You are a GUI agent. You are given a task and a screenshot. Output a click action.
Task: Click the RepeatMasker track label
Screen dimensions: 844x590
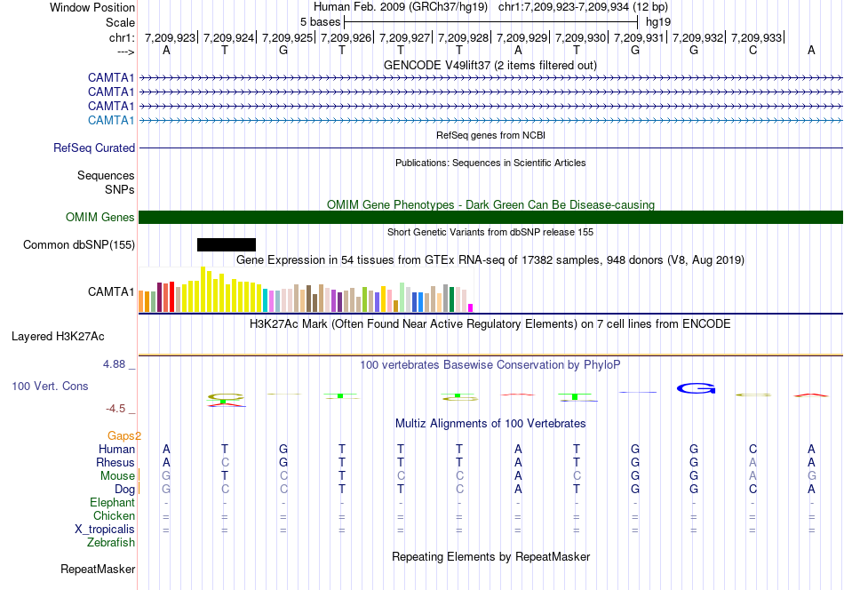click(98, 569)
